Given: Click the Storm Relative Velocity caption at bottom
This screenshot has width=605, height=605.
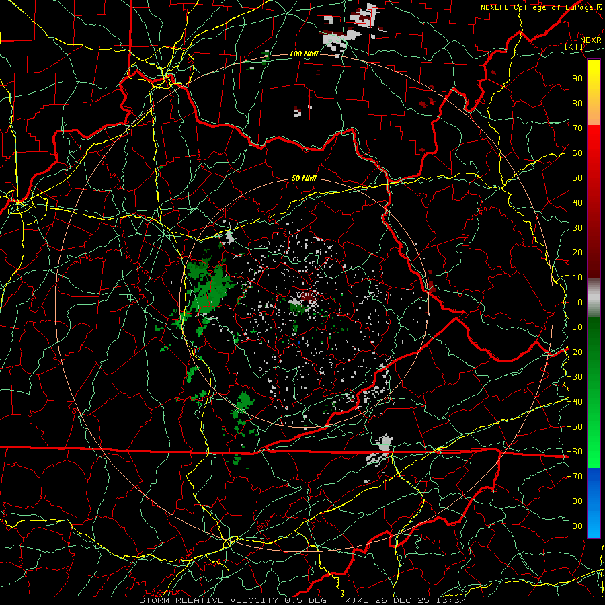Looking at the screenshot, I should point(302,600).
